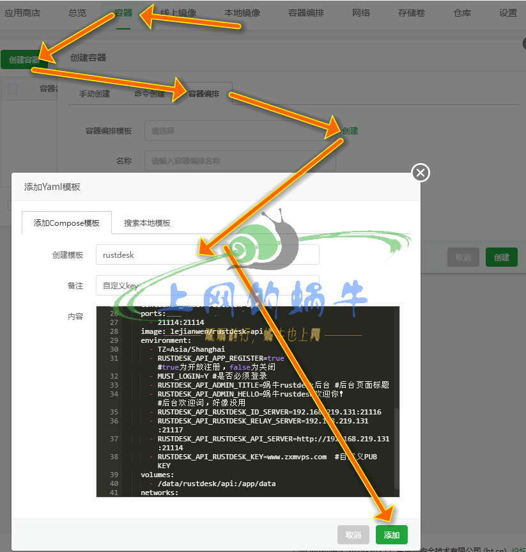Open the 线上镜像 tab

(x=178, y=13)
